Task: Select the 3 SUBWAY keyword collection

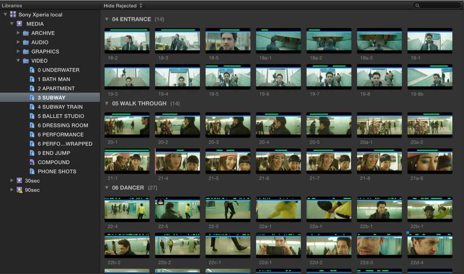Action: (50, 98)
